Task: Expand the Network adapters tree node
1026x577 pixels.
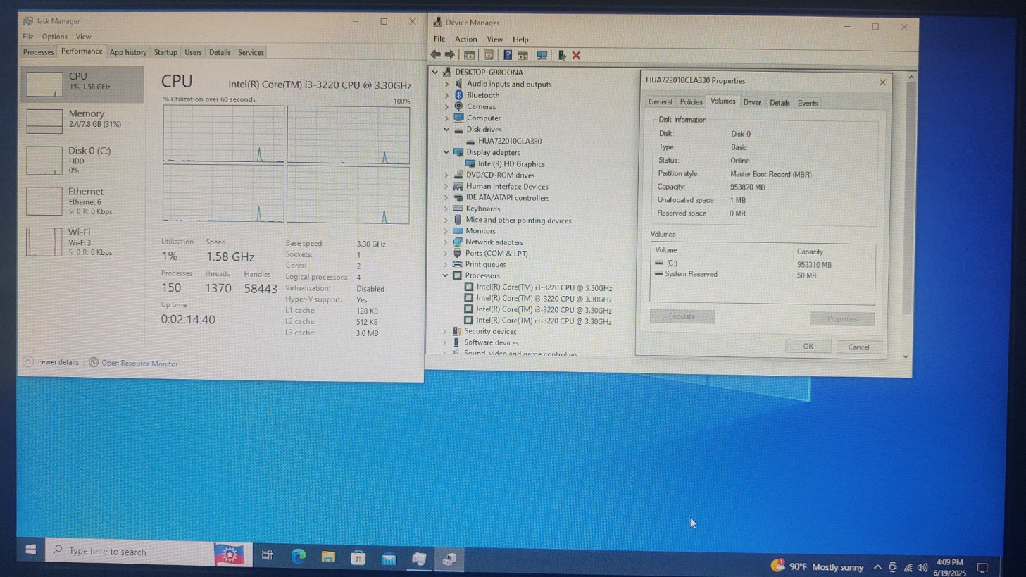Action: click(446, 242)
